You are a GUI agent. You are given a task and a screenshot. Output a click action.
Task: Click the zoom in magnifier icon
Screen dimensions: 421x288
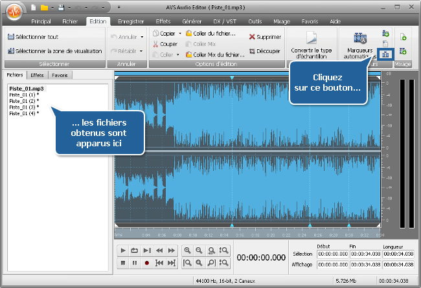pos(187,250)
